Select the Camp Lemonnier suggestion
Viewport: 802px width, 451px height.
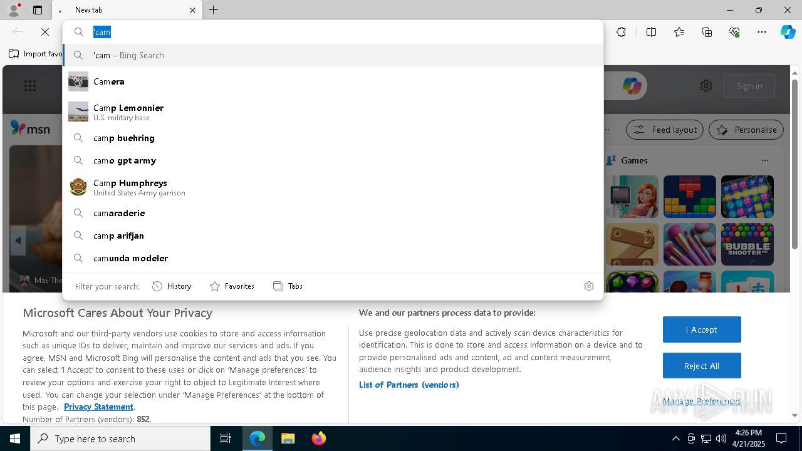[333, 111]
